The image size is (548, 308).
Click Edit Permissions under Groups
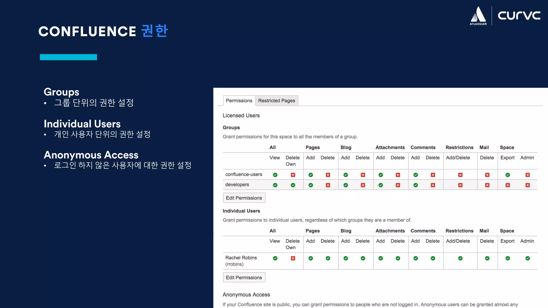(x=244, y=198)
